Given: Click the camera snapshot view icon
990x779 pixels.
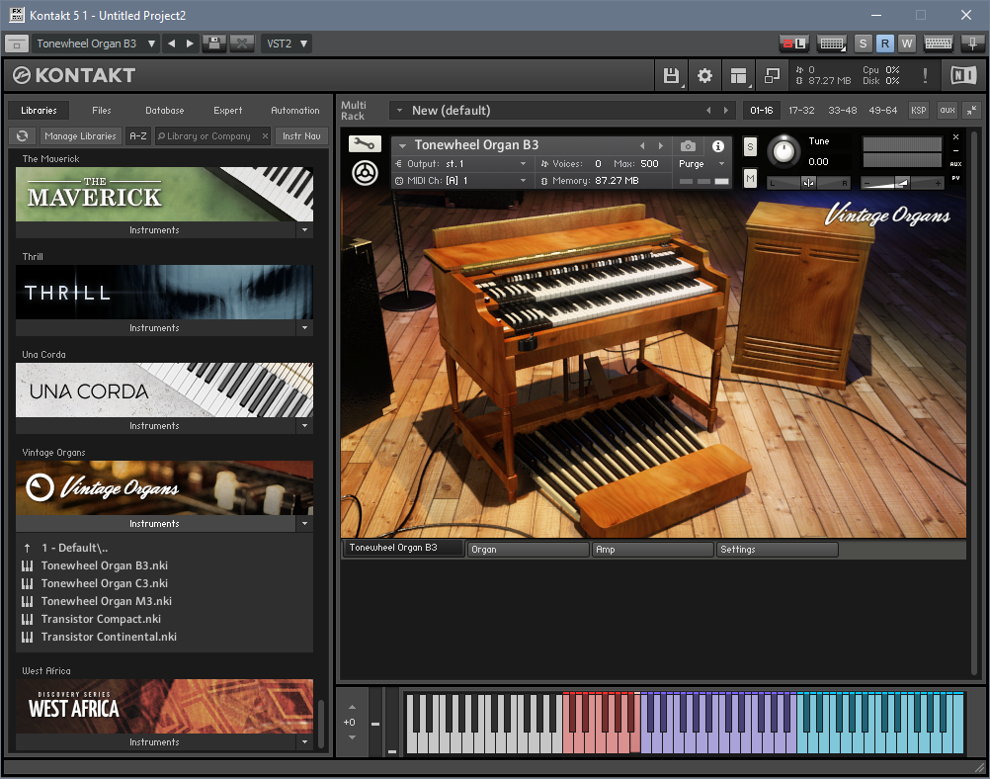Looking at the screenshot, I should click(x=688, y=146).
